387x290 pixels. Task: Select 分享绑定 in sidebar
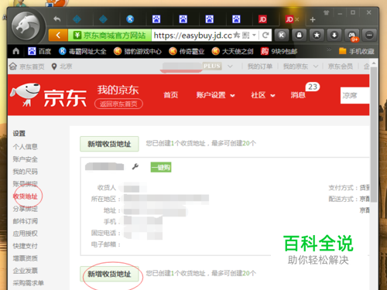pos(26,209)
